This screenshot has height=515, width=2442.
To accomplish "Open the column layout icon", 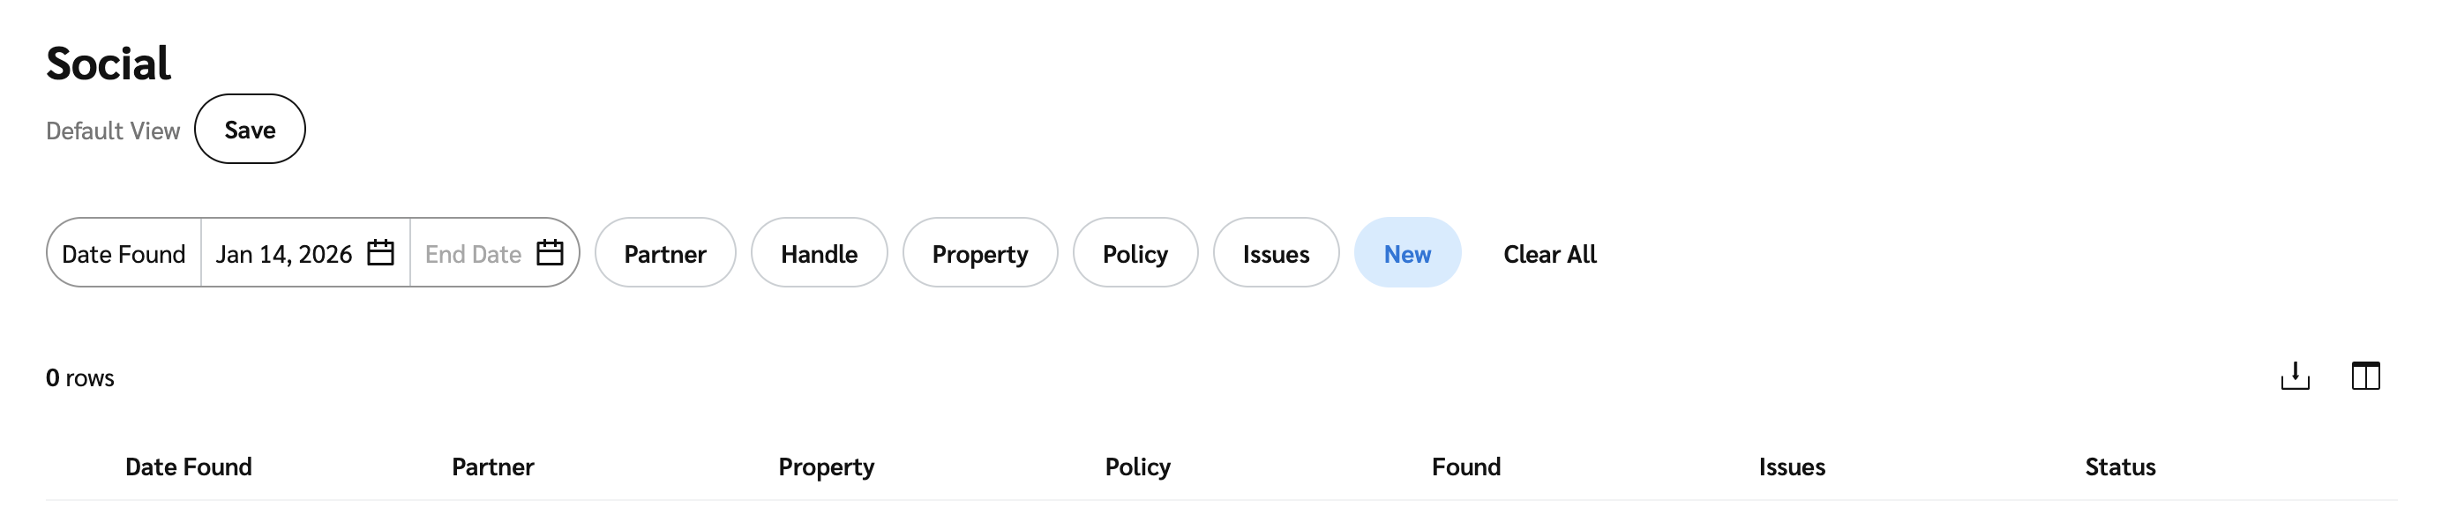I will tap(2365, 377).
